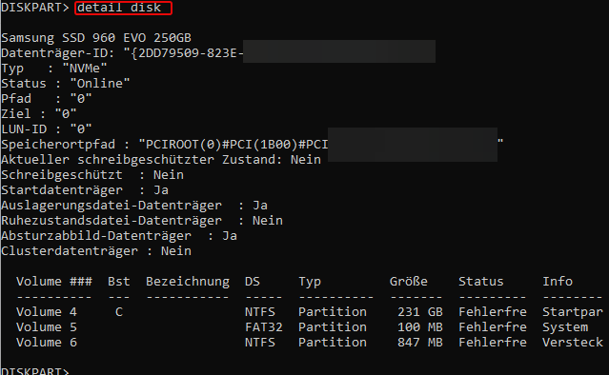Click 'System' info of Volume 5
Screen dimensions: 609x375
tap(565, 327)
